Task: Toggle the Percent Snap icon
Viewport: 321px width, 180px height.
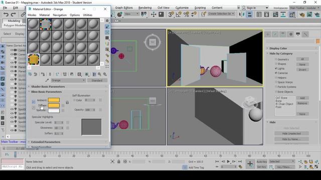Action: coord(186,14)
